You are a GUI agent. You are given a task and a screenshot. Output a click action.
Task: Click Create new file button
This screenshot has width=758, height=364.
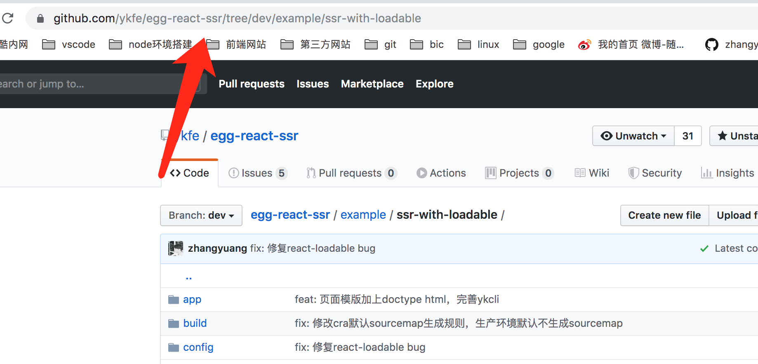pyautogui.click(x=664, y=215)
